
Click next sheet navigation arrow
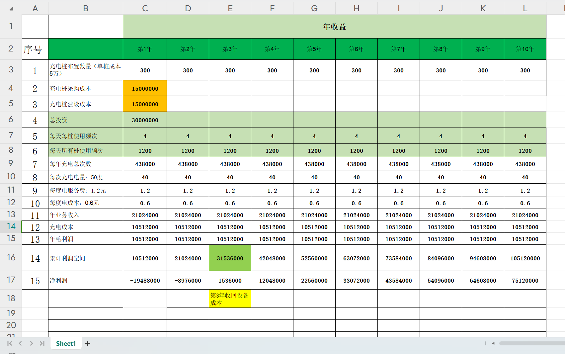31,343
